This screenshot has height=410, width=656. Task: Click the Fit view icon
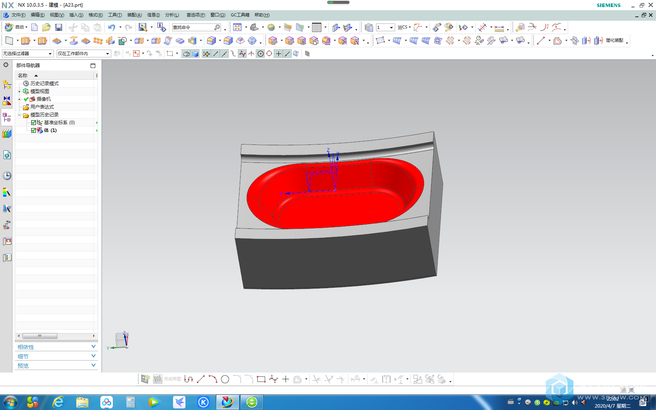(x=237, y=27)
